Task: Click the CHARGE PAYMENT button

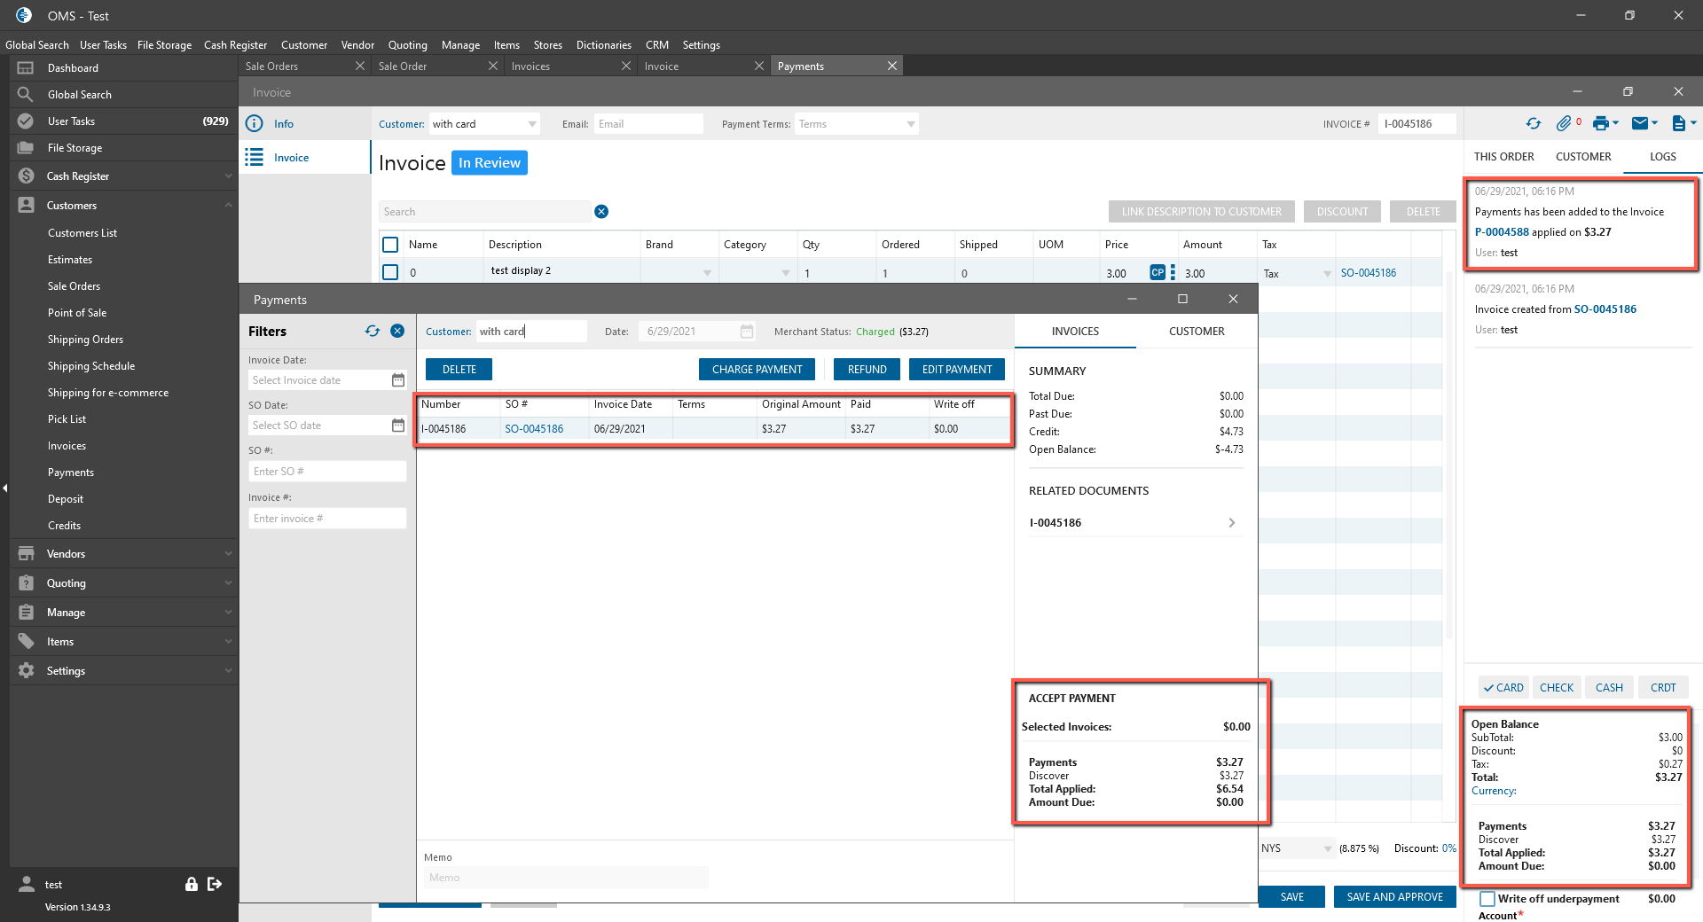Action: [757, 370]
